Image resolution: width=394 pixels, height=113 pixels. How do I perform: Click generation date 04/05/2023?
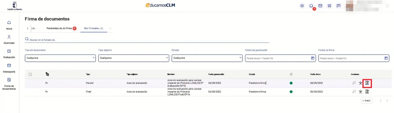[214, 83]
